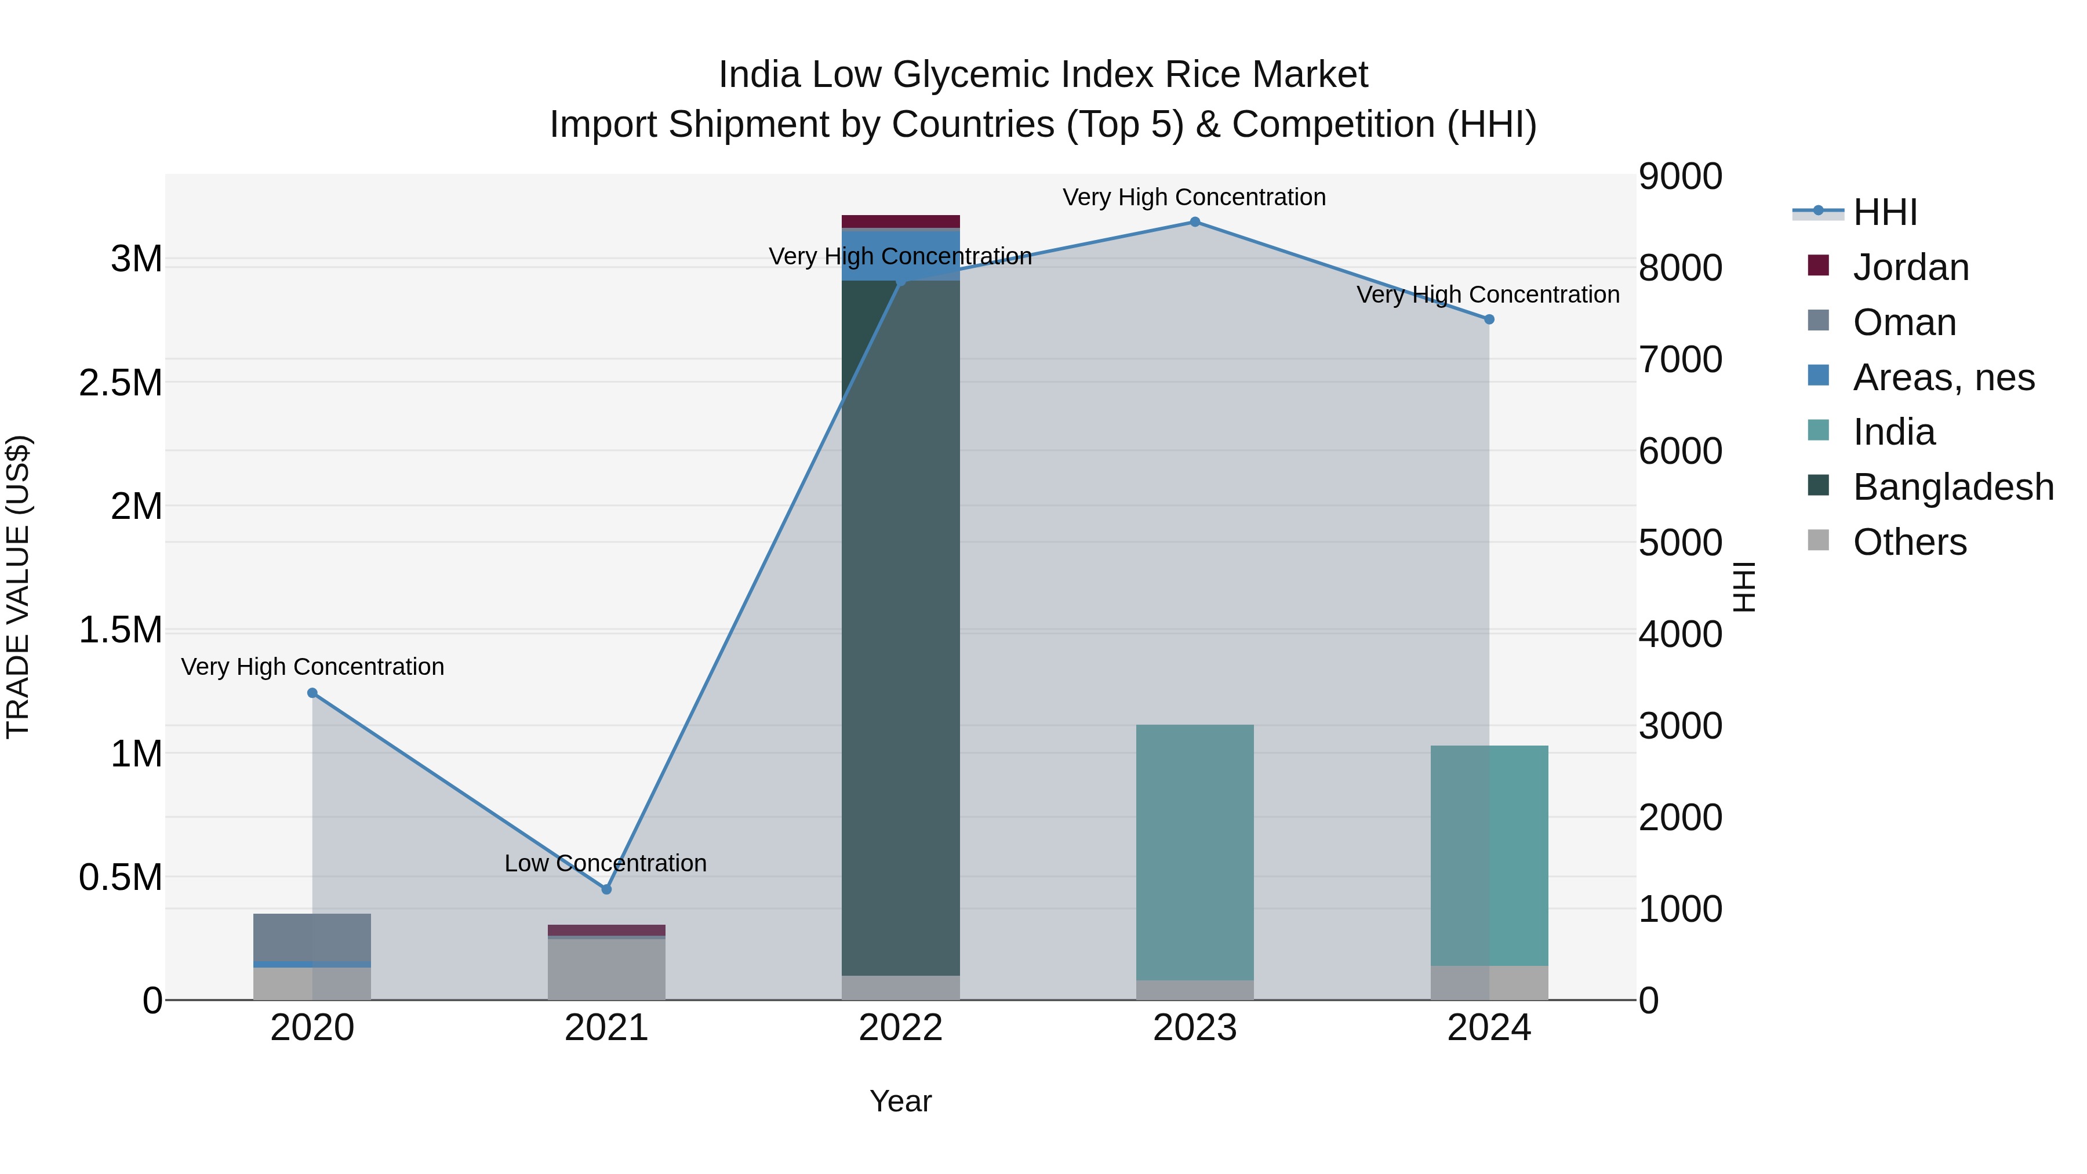Click the rotated 'HHI' right axis title
Image resolution: width=2087 pixels, height=1174 pixels.
(x=1743, y=587)
